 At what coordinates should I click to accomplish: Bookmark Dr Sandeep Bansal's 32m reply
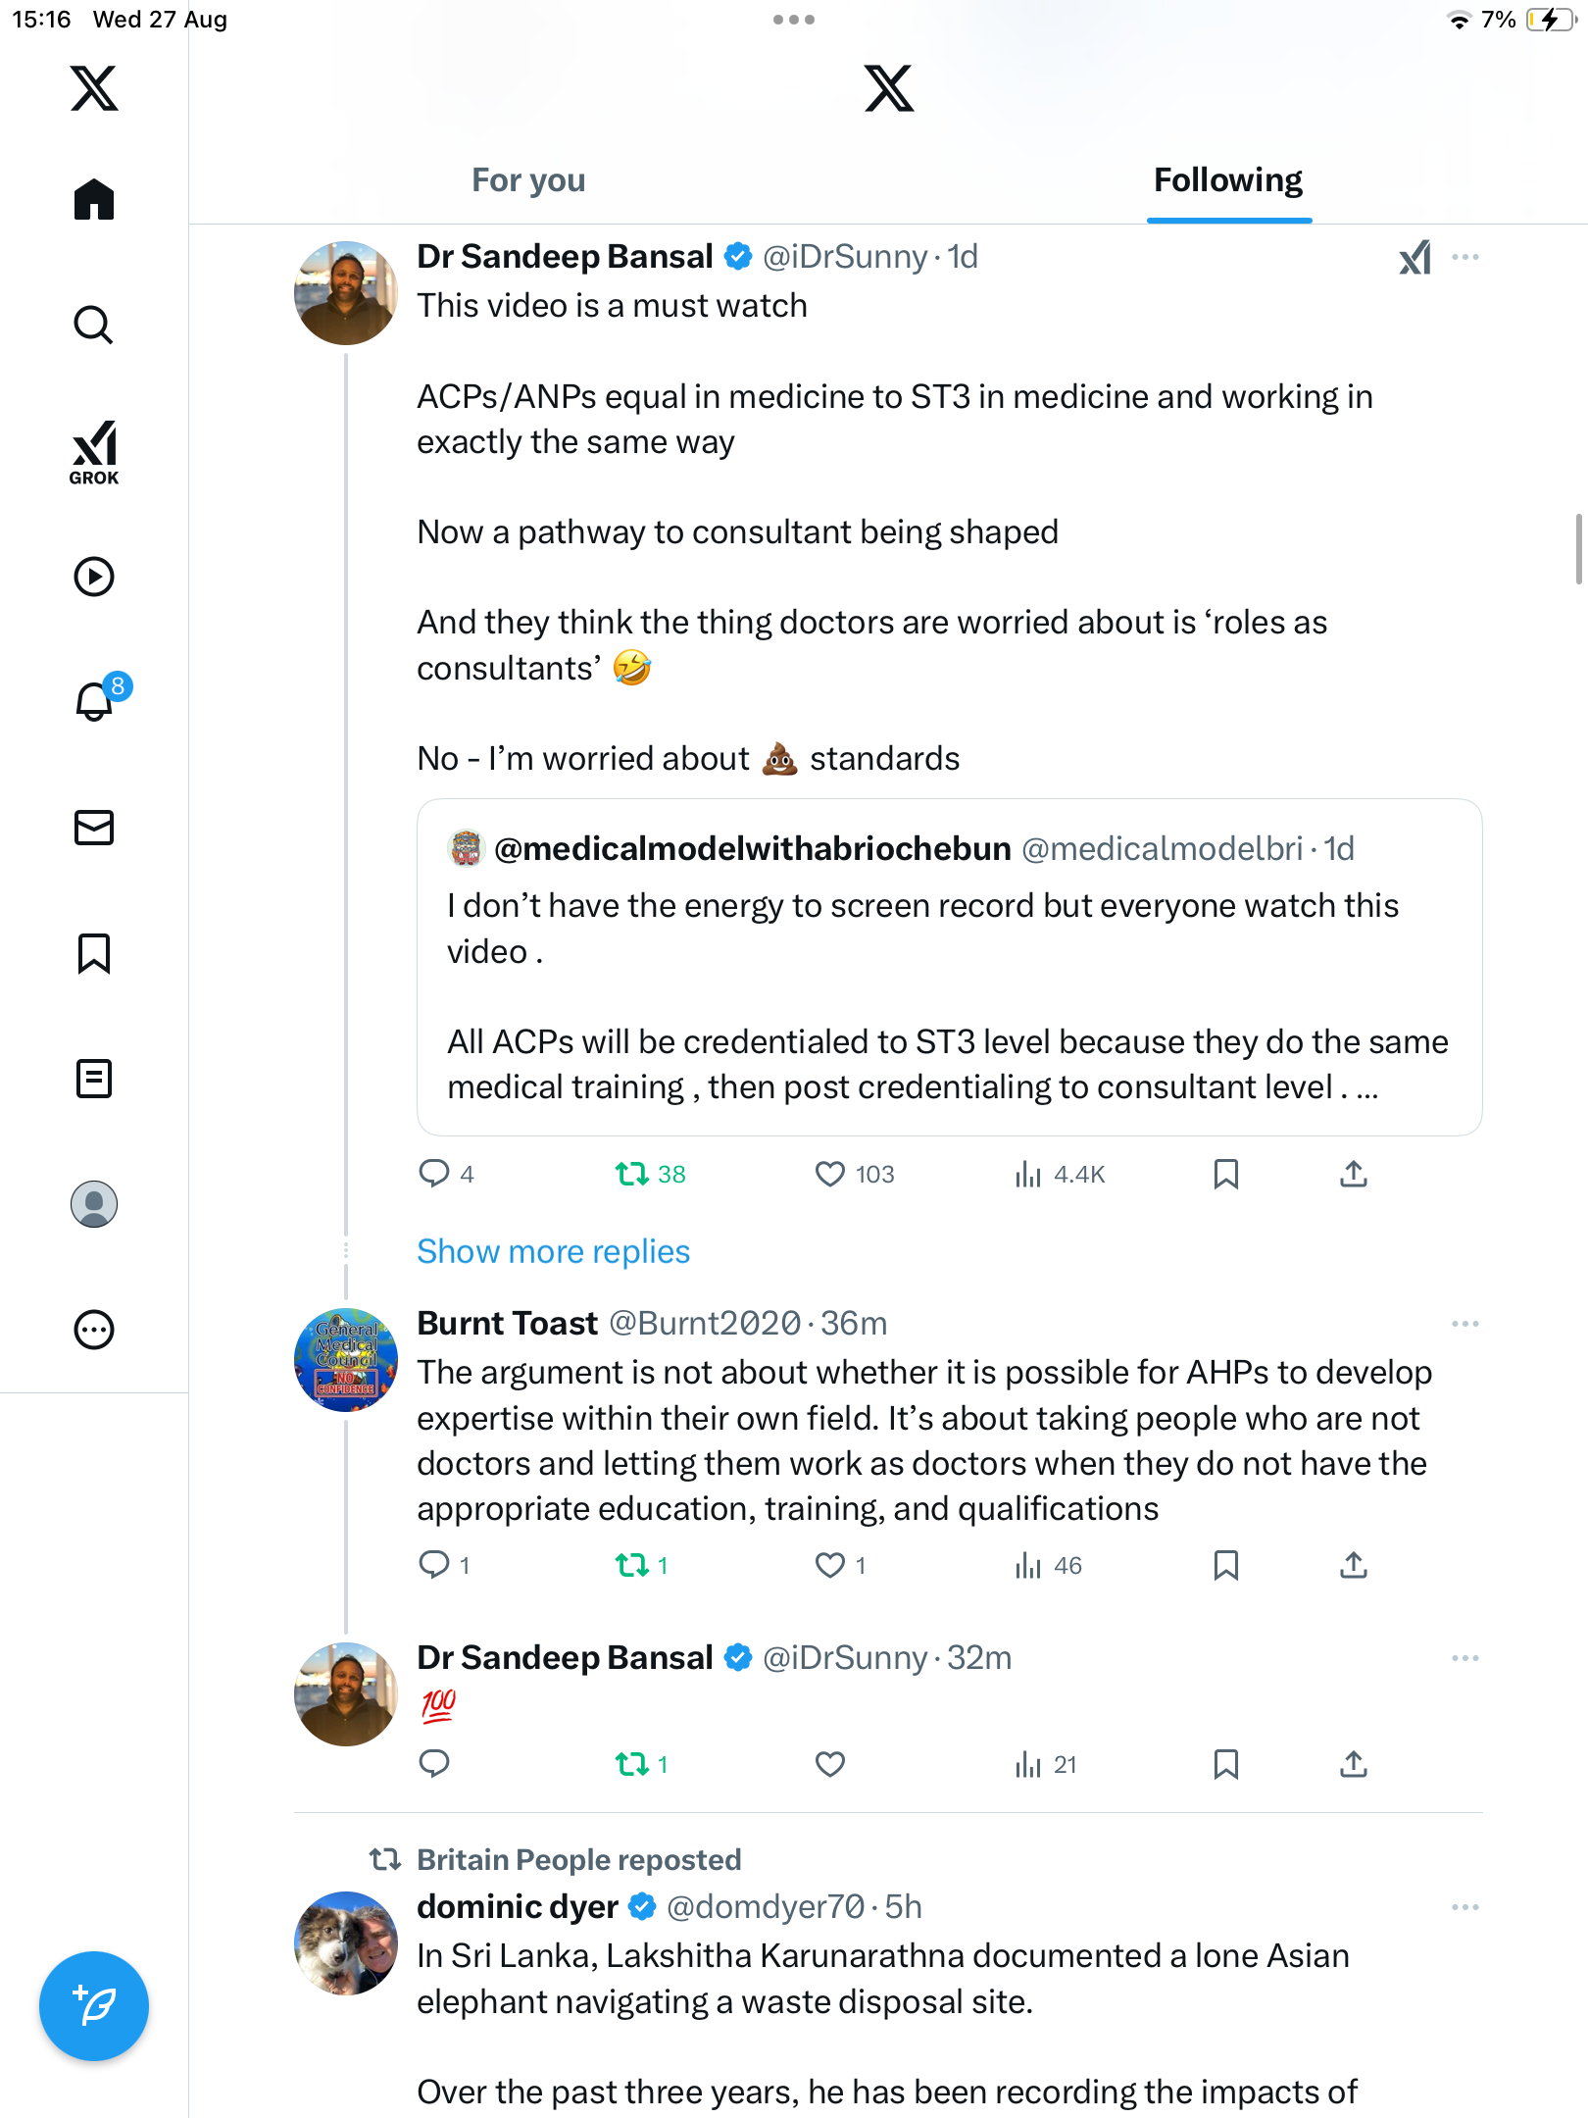(x=1225, y=1764)
